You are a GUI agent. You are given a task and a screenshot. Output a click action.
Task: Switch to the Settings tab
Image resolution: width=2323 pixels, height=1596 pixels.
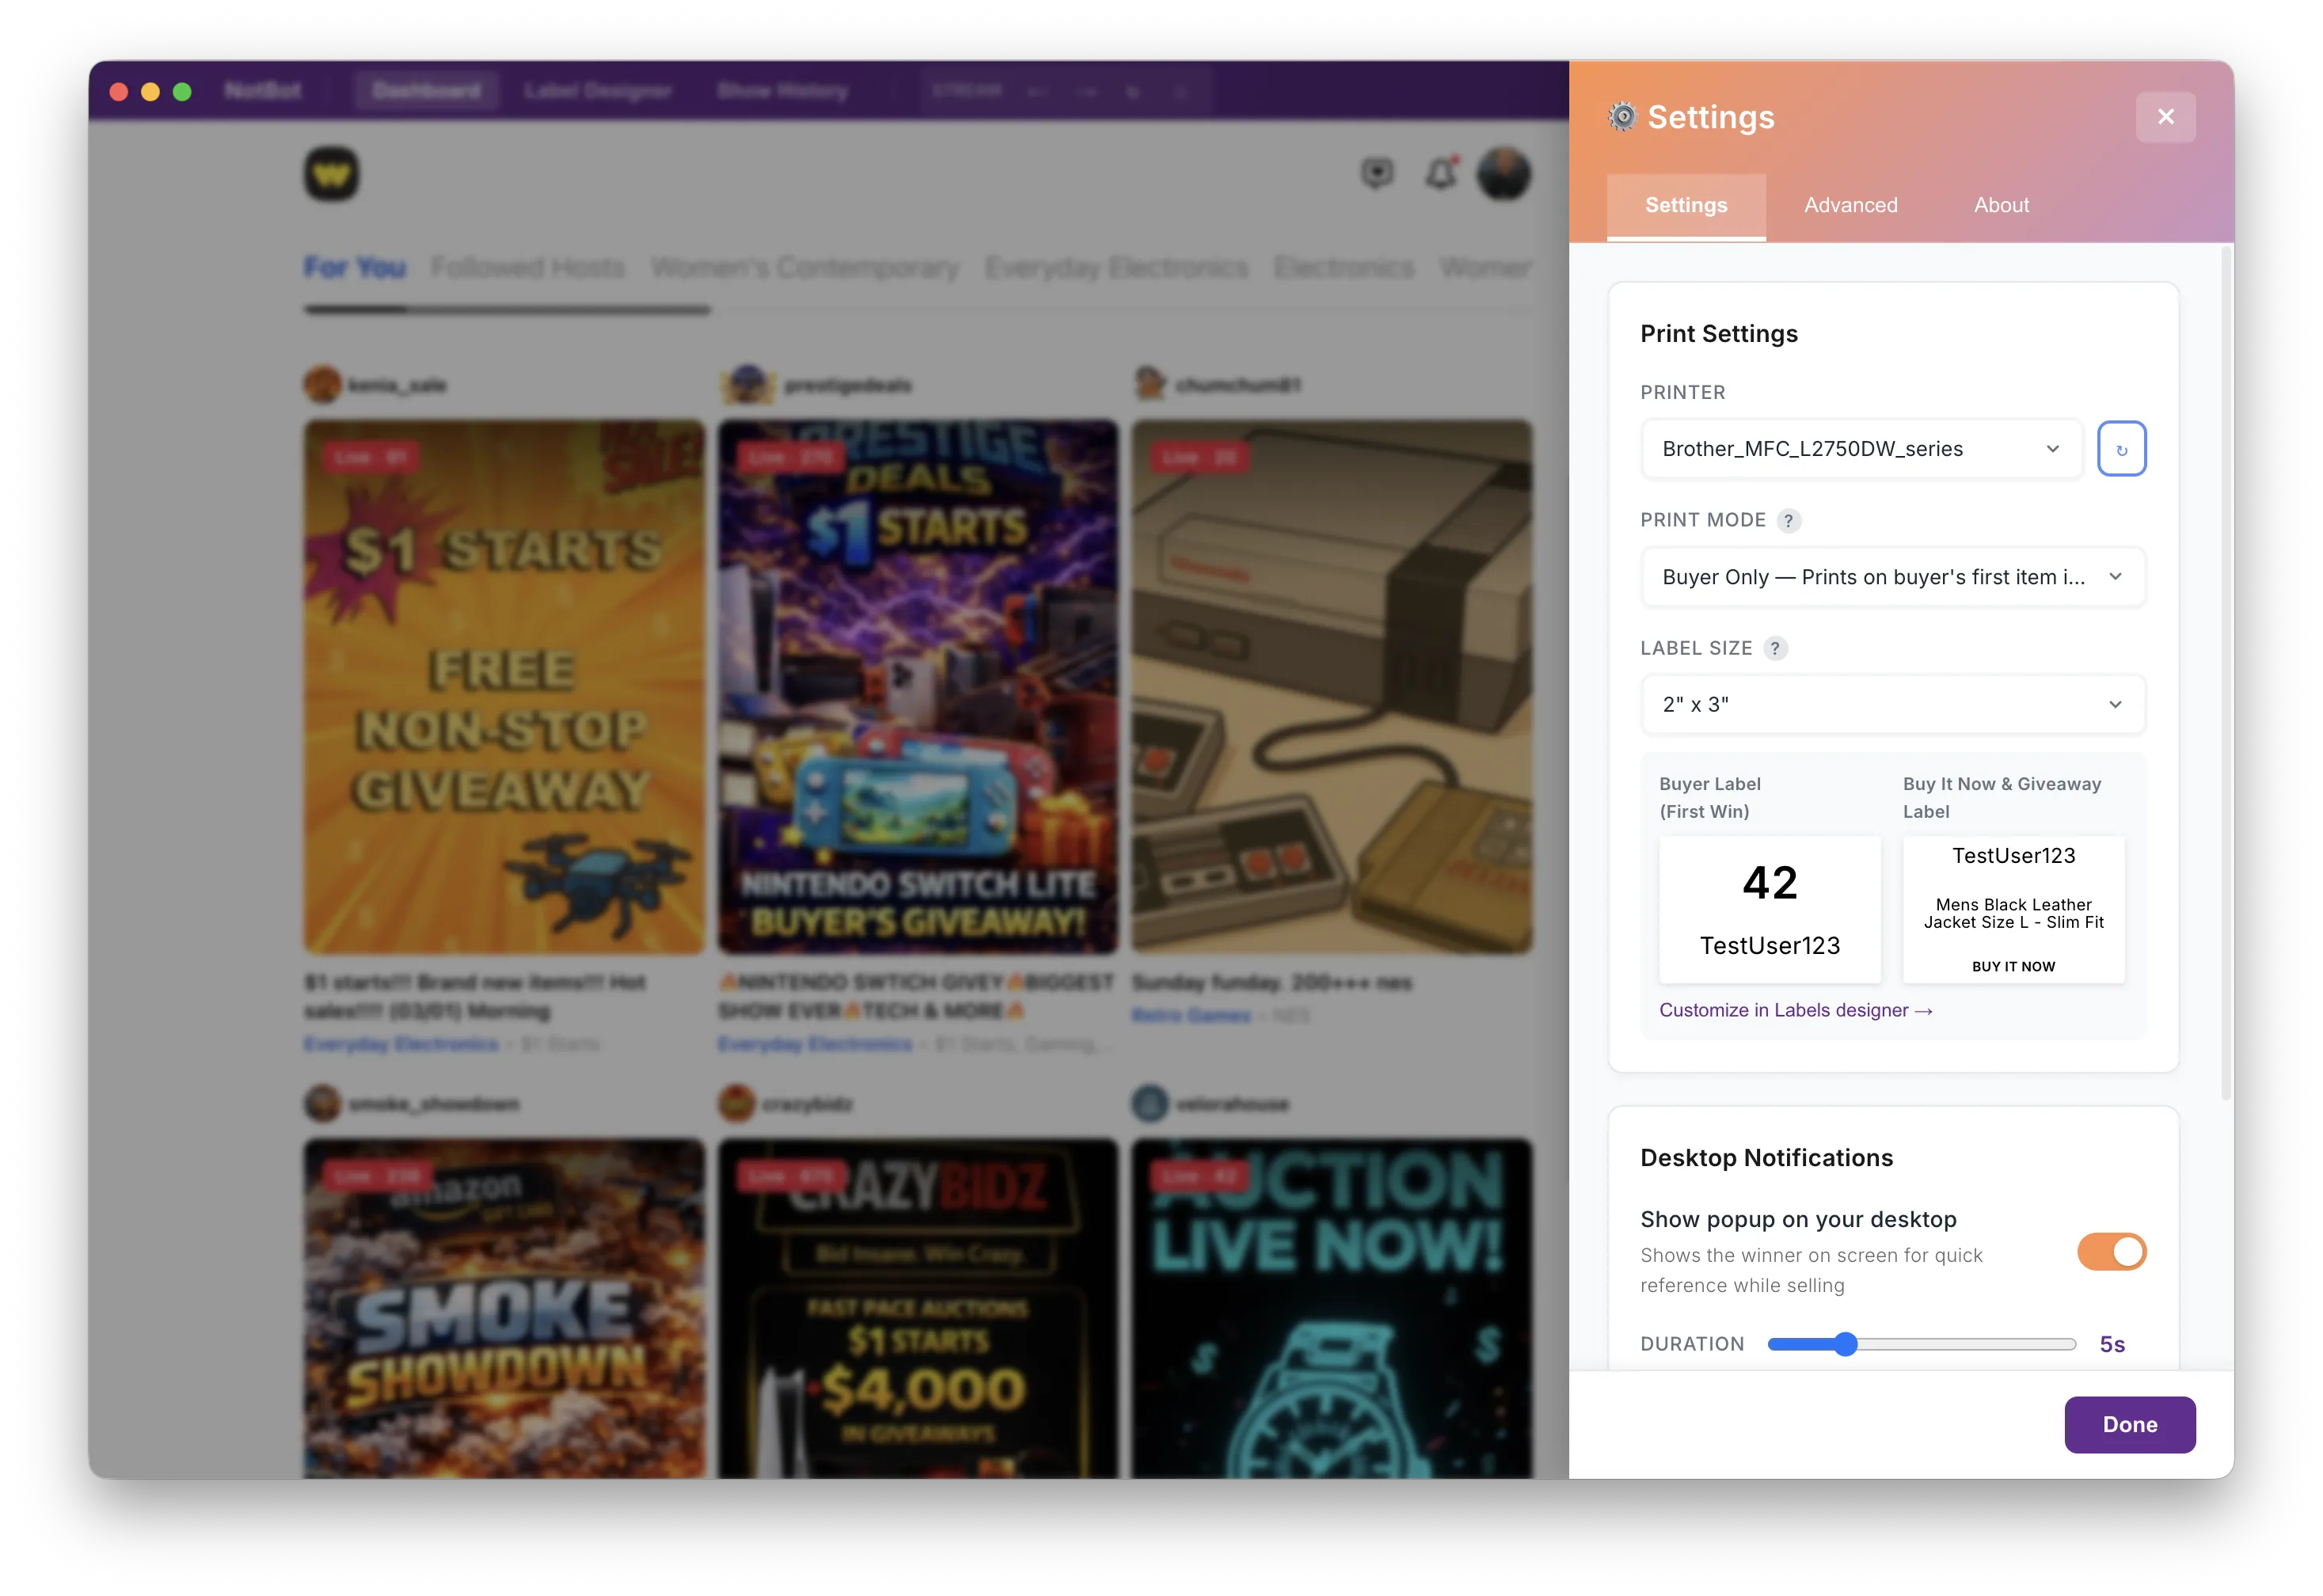[x=1686, y=206]
